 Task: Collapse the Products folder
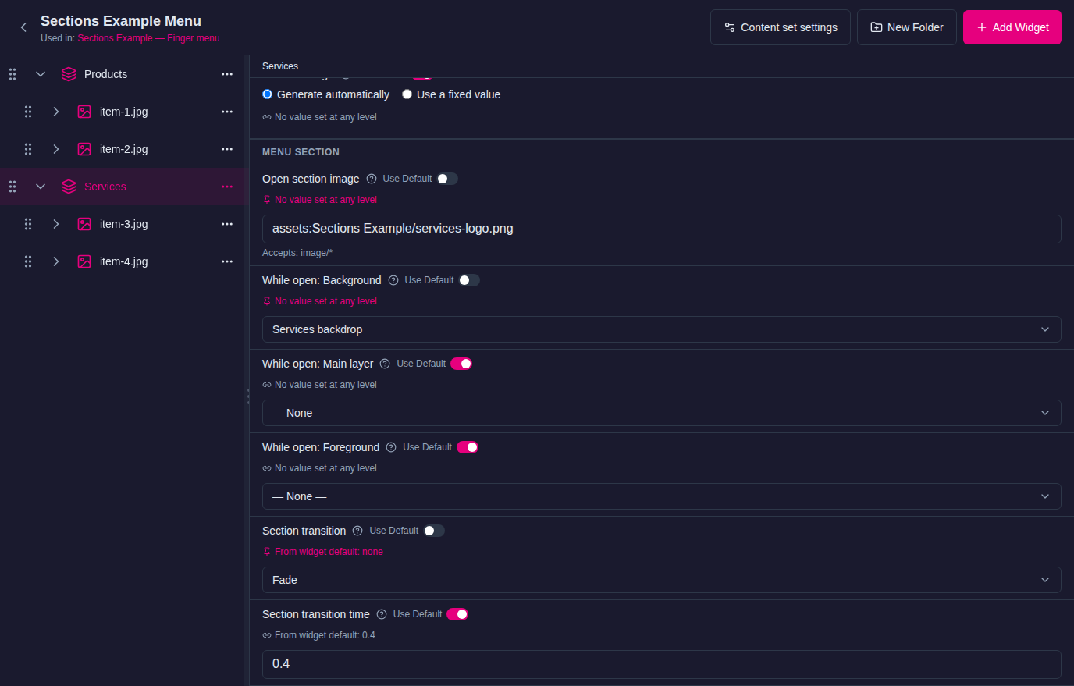(41, 74)
